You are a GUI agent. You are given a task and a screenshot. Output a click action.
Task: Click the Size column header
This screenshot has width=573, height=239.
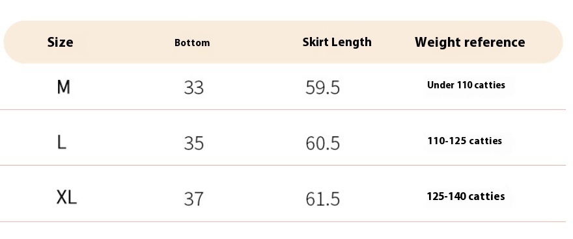point(61,42)
